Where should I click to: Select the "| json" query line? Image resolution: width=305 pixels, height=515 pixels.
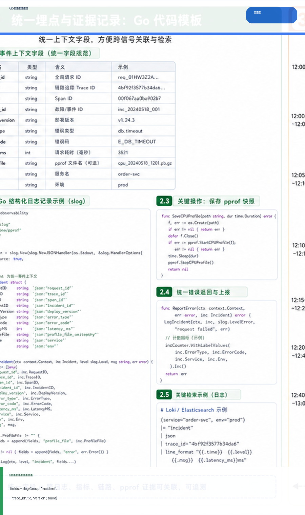[x=168, y=436]
